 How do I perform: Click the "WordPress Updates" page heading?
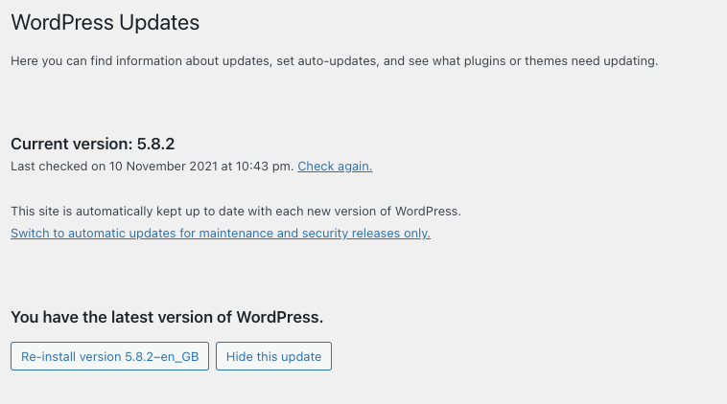[106, 21]
